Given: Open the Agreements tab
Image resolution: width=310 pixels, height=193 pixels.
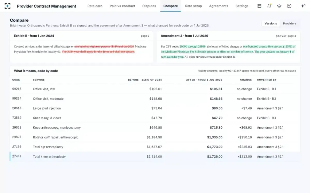Looking at the screenshot, I should point(219,6).
